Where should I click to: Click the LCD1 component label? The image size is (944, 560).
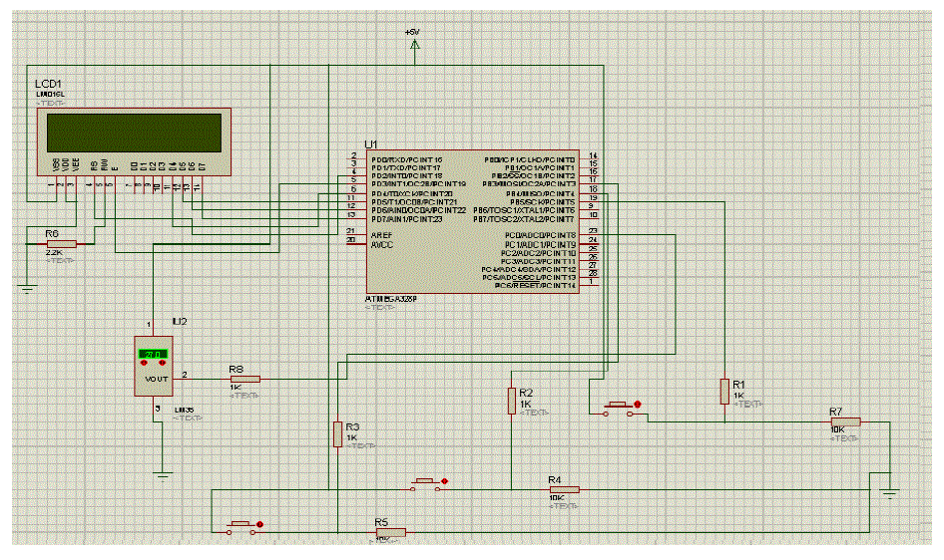(x=50, y=83)
